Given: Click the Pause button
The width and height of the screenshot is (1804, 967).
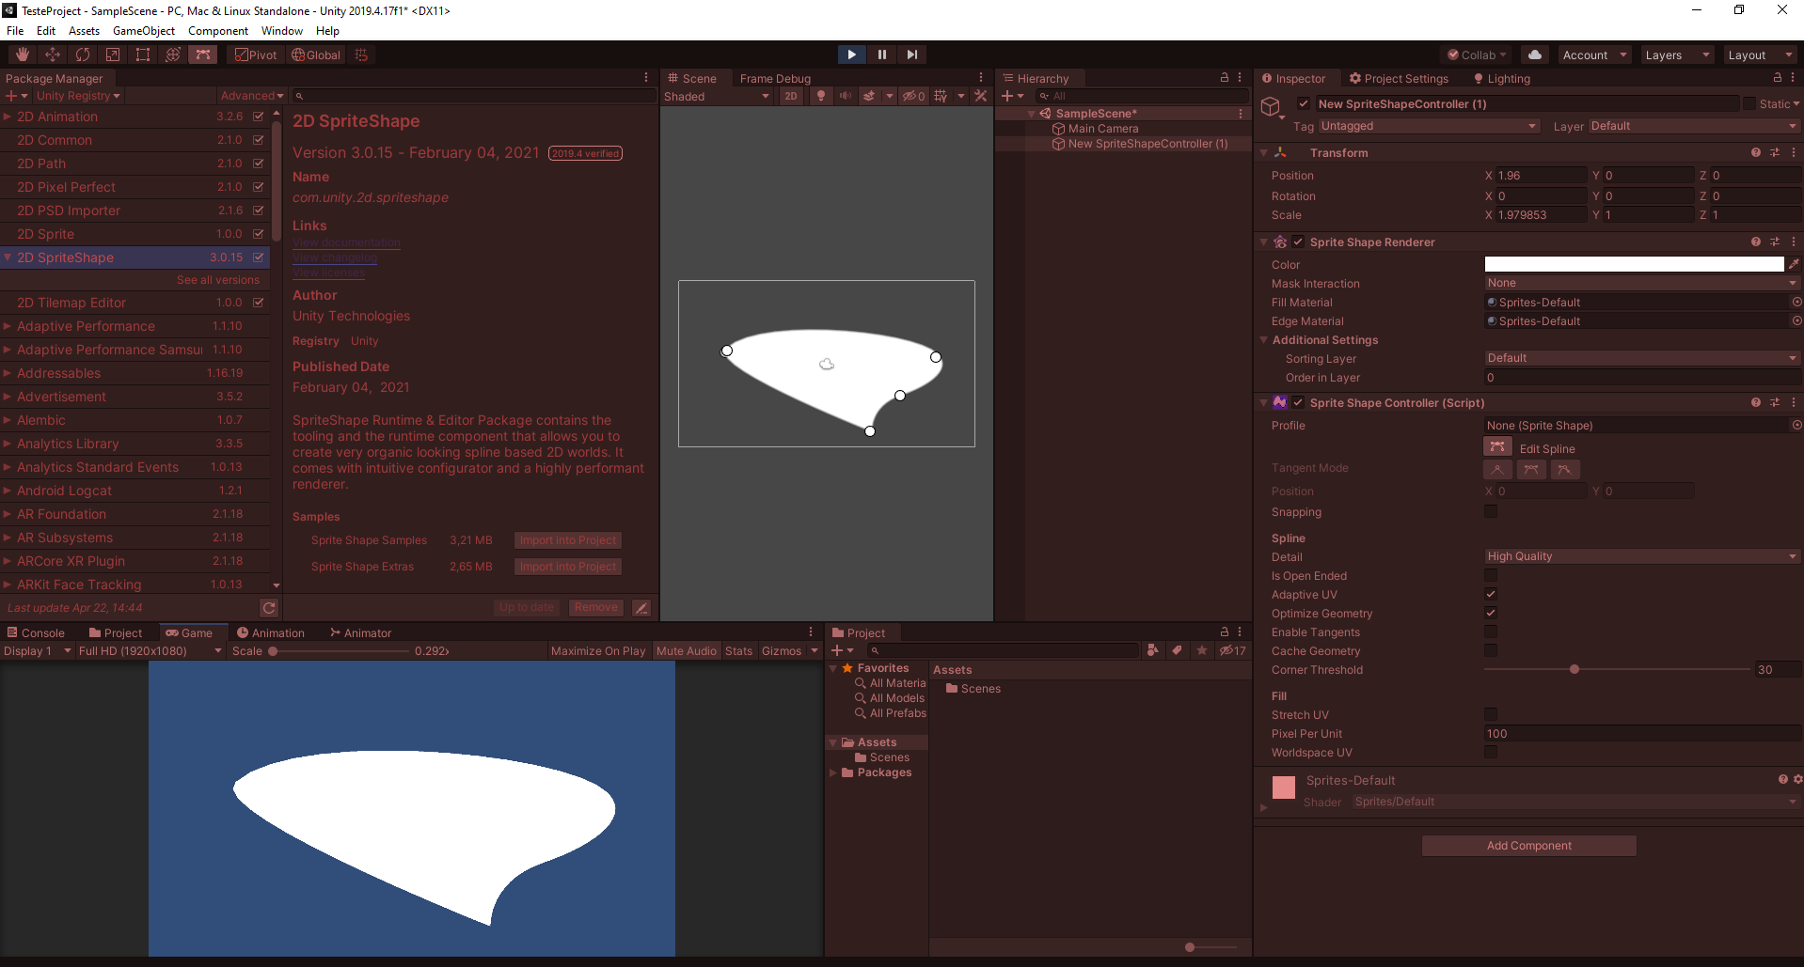Looking at the screenshot, I should (x=882, y=55).
